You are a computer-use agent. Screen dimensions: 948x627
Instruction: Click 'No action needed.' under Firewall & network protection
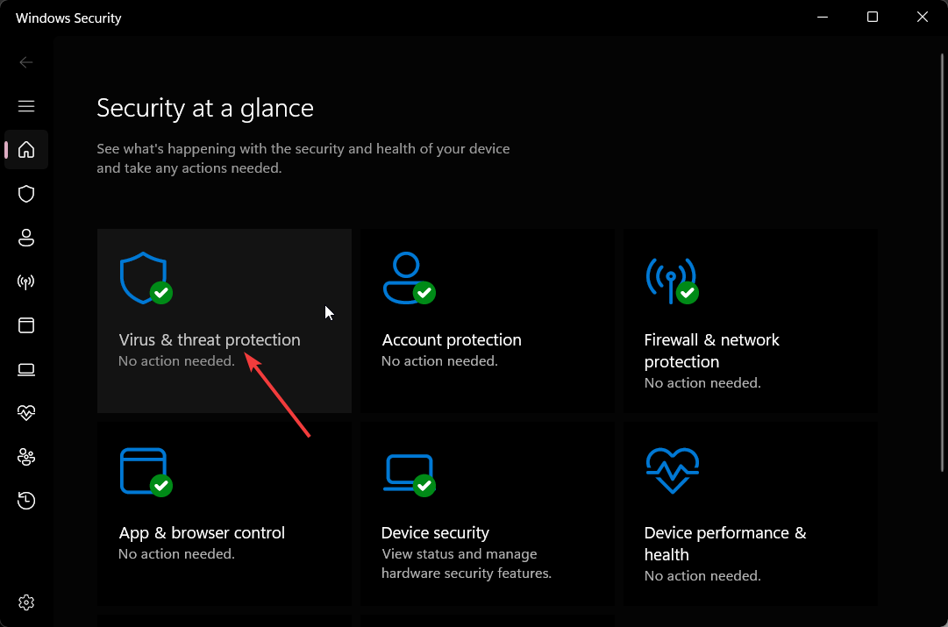[702, 382]
